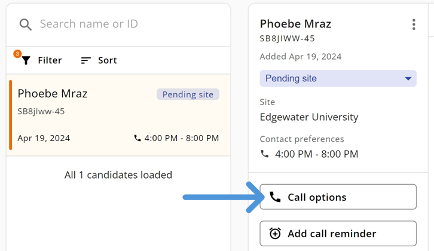The image size is (434, 251).
Task: Click the phone icon in candidate card
Action: click(137, 138)
